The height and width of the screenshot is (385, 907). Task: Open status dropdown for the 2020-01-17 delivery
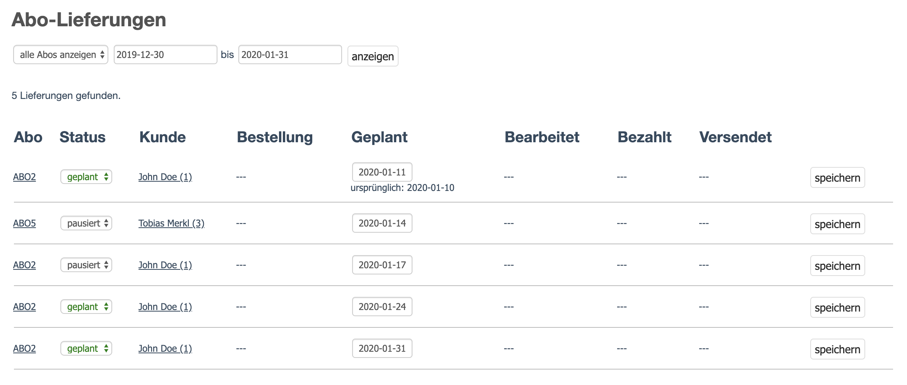(x=86, y=265)
